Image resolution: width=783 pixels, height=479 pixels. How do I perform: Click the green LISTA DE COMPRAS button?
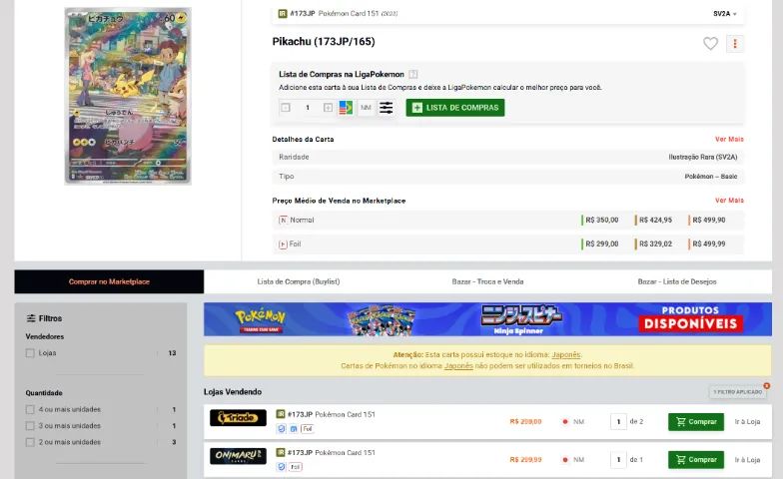pos(455,108)
